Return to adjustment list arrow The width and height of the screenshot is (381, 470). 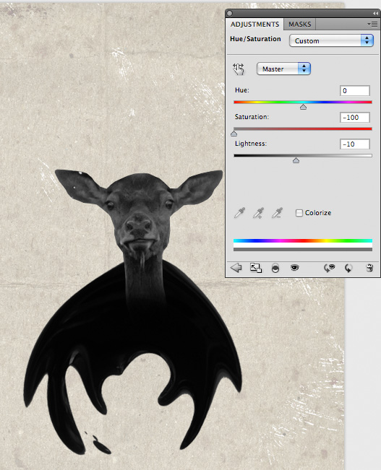(236, 268)
